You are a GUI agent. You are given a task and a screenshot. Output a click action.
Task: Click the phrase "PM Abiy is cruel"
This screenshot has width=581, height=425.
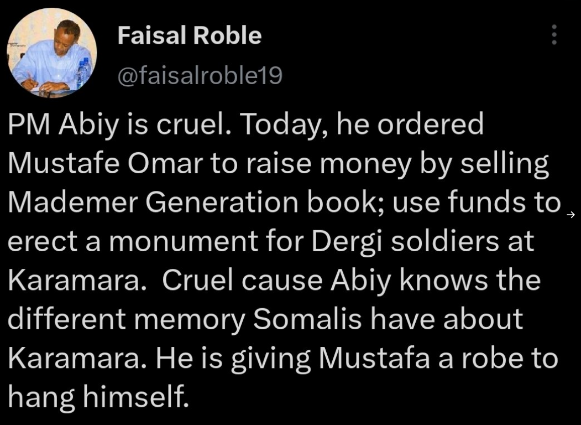tap(116, 125)
